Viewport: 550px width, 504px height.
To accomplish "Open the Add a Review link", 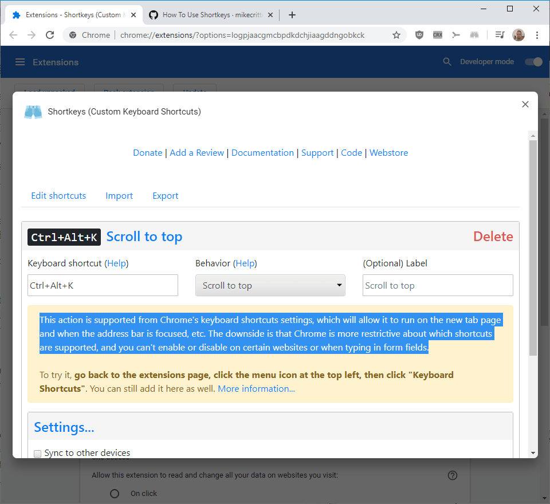I will [x=197, y=153].
